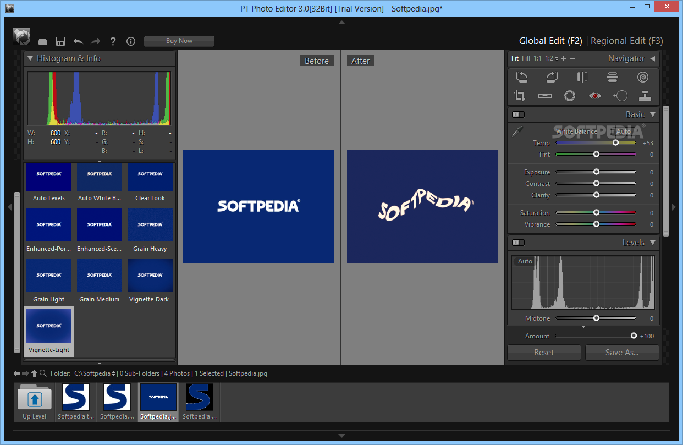Toggle the Basic panel on/off switch
Image resolution: width=683 pixels, height=445 pixels.
point(518,114)
